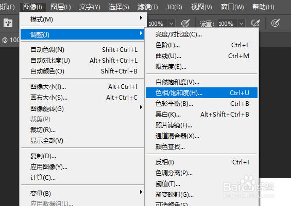This screenshot has width=291, height=206.
Task: Open the 文字(Y) menu
Action: click(90, 7)
